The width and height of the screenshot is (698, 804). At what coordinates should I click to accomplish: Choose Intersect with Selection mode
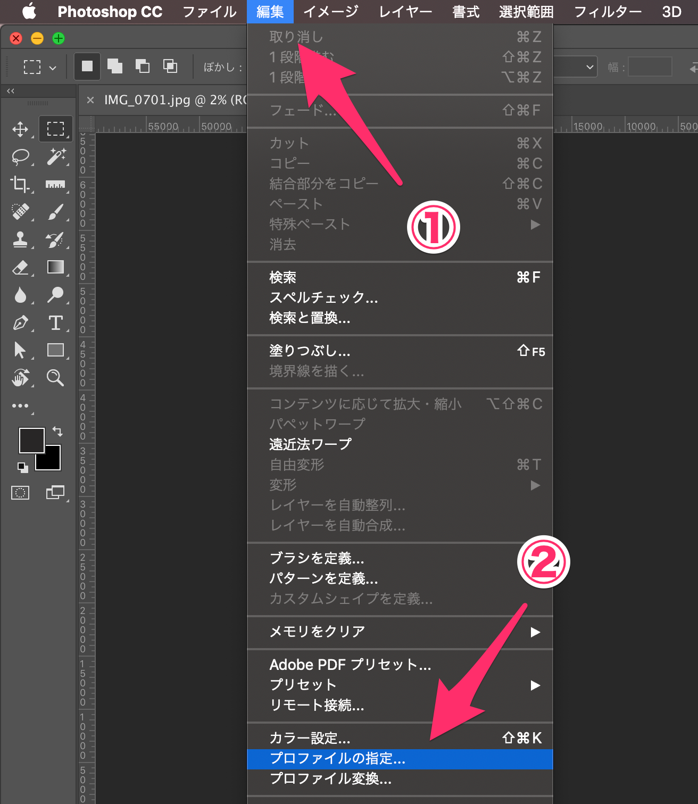170,66
